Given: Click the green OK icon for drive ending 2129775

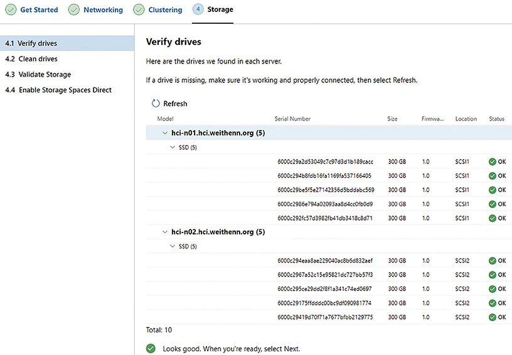Looking at the screenshot, I should [x=493, y=317].
